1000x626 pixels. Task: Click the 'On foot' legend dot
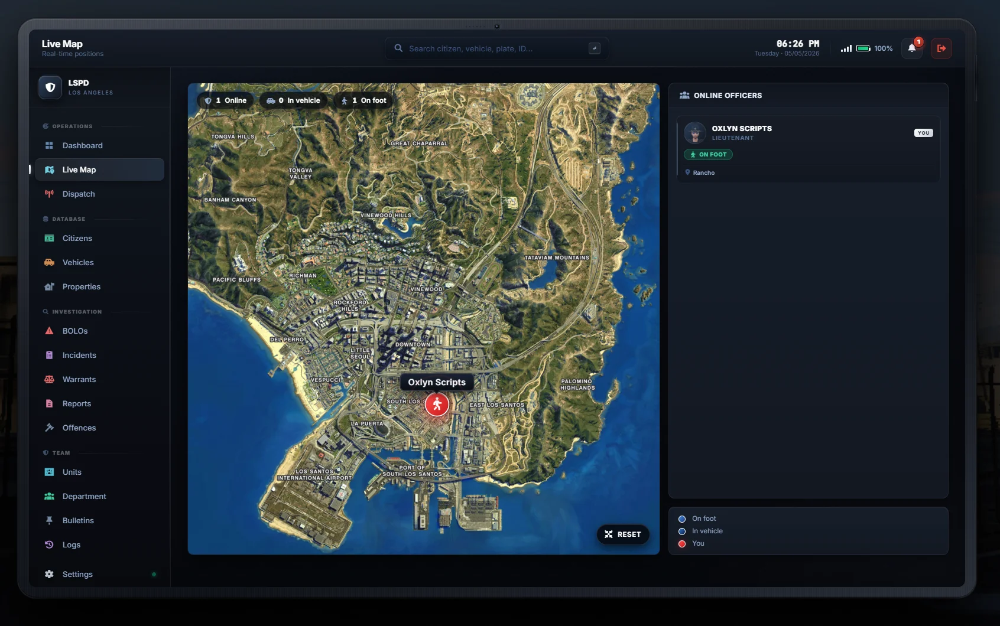point(682,519)
